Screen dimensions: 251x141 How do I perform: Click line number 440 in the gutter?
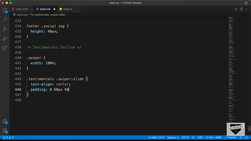click(x=18, y=58)
